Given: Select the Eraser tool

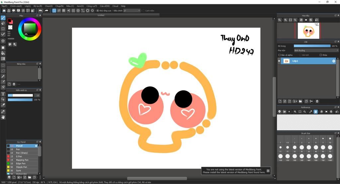Looking at the screenshot, I should coord(3,23).
